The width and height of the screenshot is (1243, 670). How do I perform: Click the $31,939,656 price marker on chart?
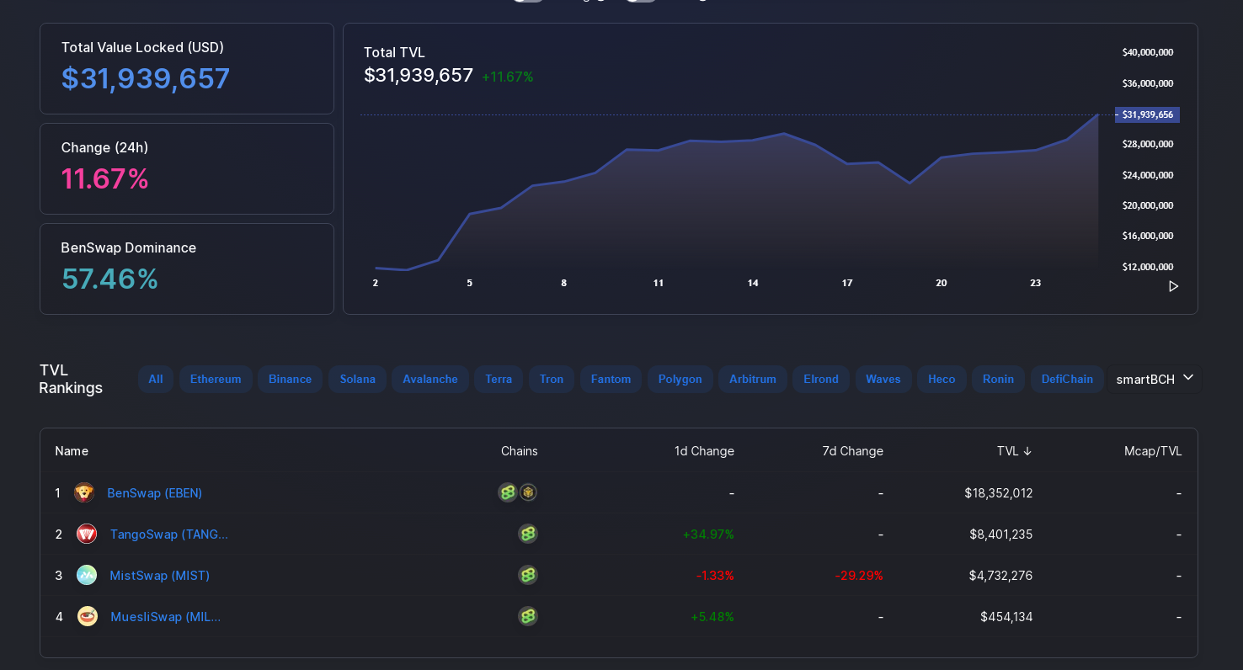tap(1147, 114)
